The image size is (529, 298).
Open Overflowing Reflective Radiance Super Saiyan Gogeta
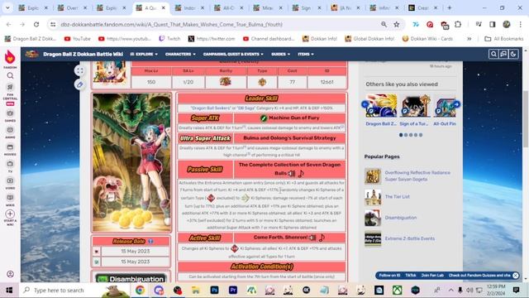click(417, 175)
